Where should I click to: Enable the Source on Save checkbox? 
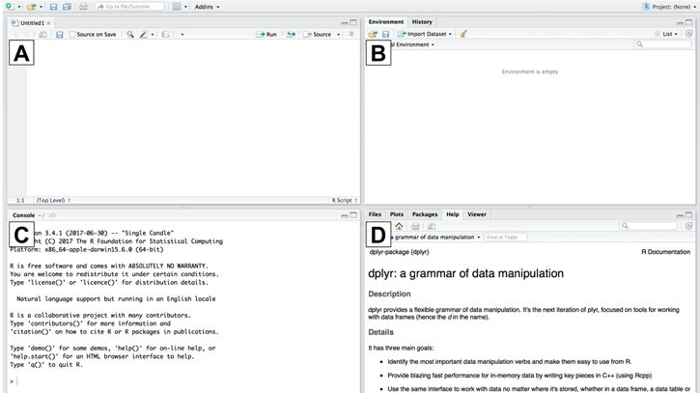[72, 35]
